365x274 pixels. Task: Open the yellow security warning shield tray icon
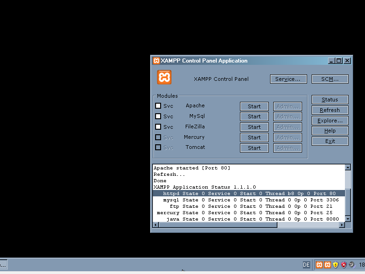(335, 265)
